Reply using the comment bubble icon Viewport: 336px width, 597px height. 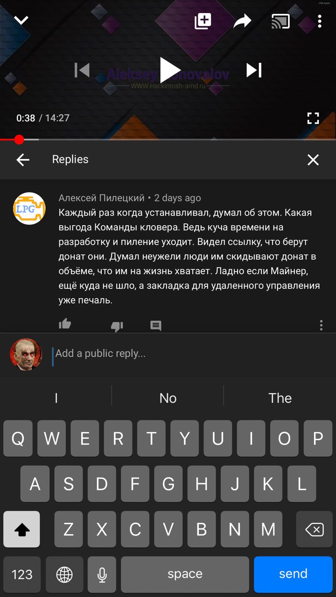(156, 326)
